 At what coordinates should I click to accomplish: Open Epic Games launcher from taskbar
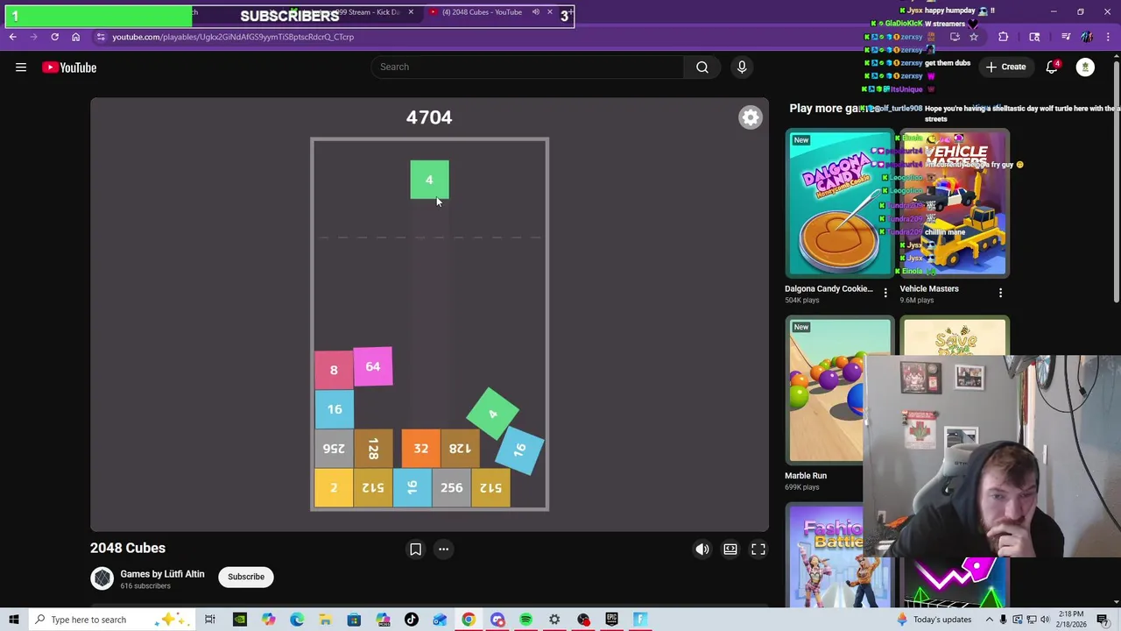click(x=611, y=620)
